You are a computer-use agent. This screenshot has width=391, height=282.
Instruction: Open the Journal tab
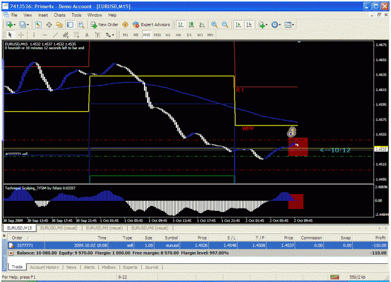151,267
